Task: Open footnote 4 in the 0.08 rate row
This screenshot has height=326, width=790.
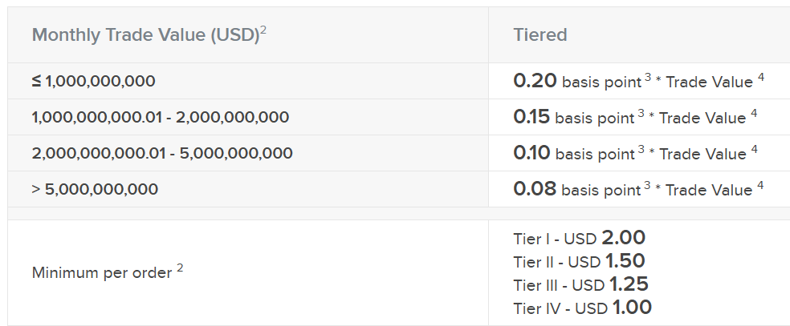Action: (759, 186)
